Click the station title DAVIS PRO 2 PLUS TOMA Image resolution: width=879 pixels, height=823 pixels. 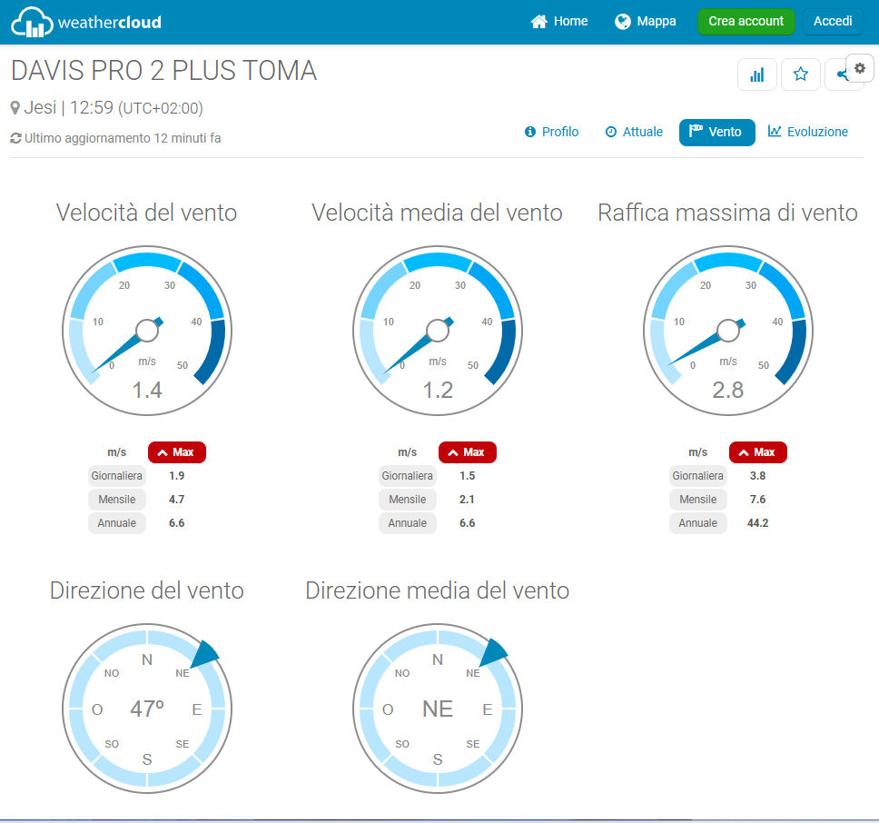[x=163, y=71]
